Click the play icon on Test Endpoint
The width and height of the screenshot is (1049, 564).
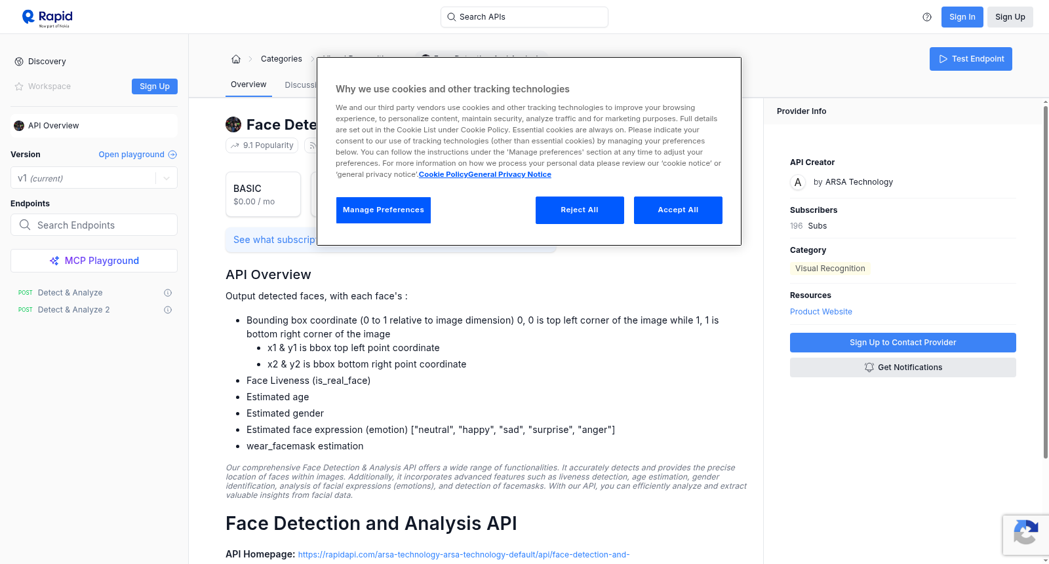click(x=943, y=59)
